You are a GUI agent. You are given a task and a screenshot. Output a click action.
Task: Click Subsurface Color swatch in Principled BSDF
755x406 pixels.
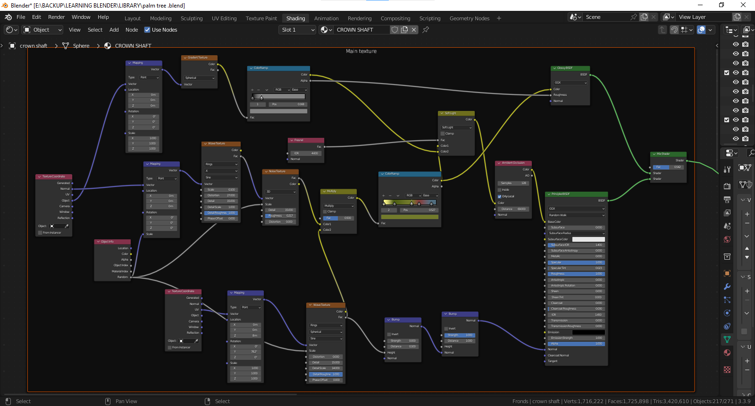[x=588, y=239]
